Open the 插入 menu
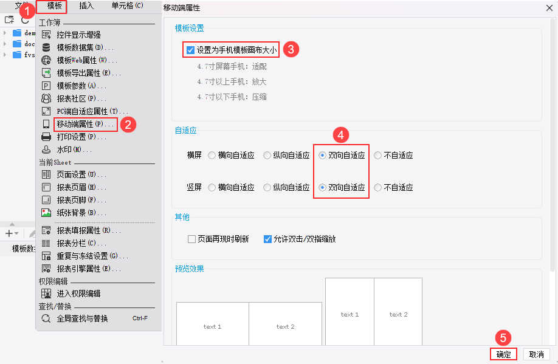Image resolution: width=558 pixels, height=364 pixels. click(86, 6)
